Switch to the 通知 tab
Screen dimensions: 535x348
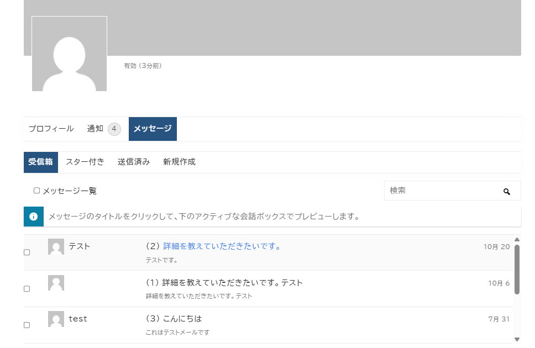point(95,129)
